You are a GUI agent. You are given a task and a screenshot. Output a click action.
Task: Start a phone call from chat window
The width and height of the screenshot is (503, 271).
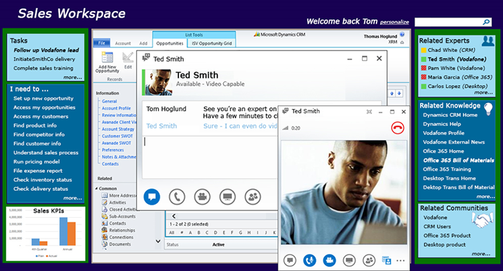pos(176,196)
